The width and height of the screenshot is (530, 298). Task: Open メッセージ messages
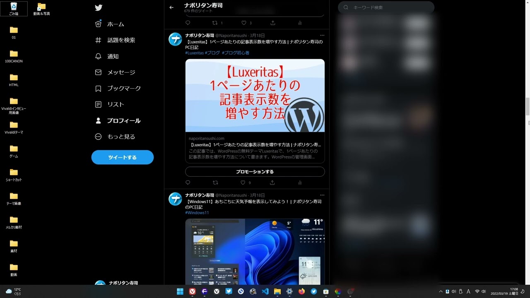click(x=115, y=72)
